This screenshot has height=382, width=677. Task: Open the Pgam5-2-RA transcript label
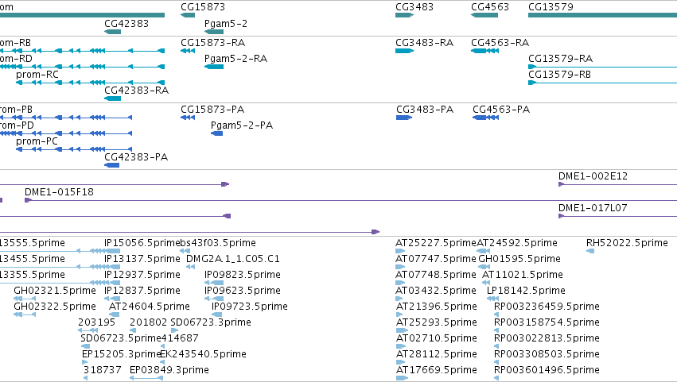tap(235, 59)
